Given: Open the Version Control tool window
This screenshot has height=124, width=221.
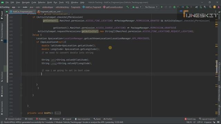Looking at the screenshot, I should coord(13,119).
